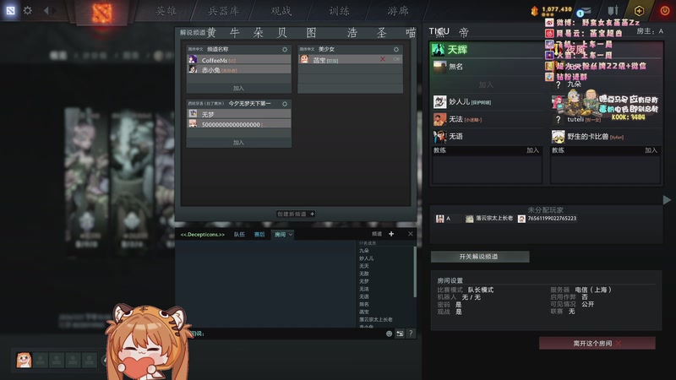676x380 pixels.
Task: Switch to the 队伍 party chat tab
Action: click(x=239, y=235)
